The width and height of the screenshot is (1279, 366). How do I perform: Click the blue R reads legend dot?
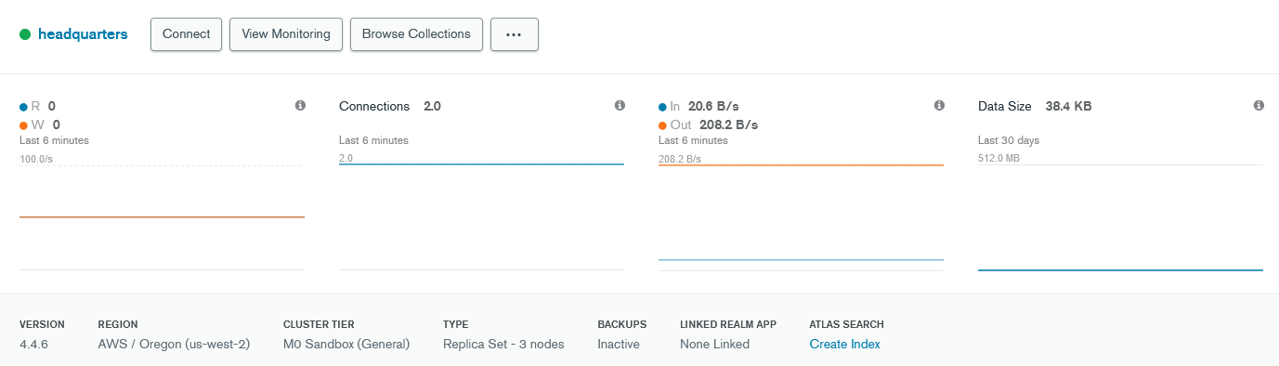[23, 107]
